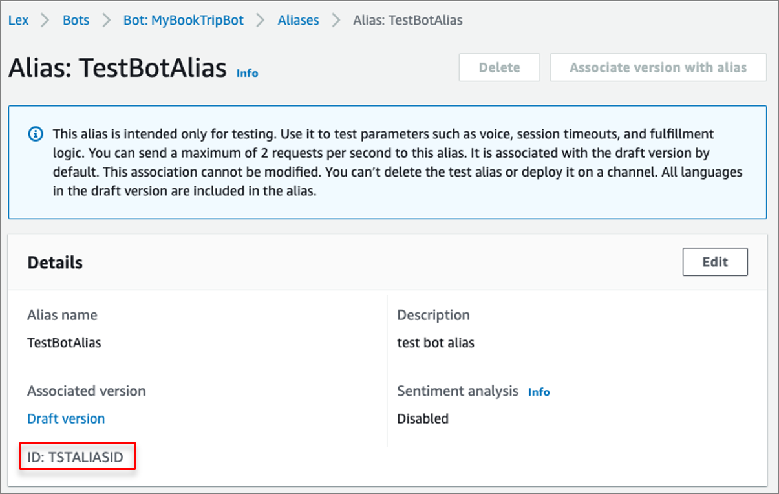This screenshot has width=779, height=494.
Task: Click Info next to Sentiment analysis
Action: tap(539, 392)
